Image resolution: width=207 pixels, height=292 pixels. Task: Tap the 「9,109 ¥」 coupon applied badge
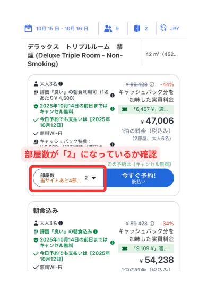point(146,248)
